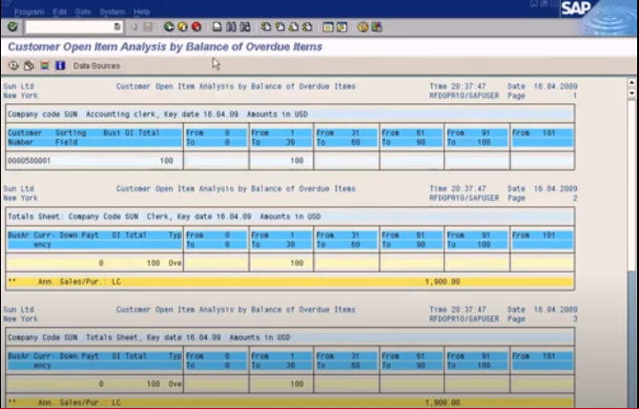The height and width of the screenshot is (409, 639).
Task: Select customer number 0000500001
Action: (30, 160)
